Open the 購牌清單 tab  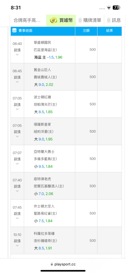(90, 21)
